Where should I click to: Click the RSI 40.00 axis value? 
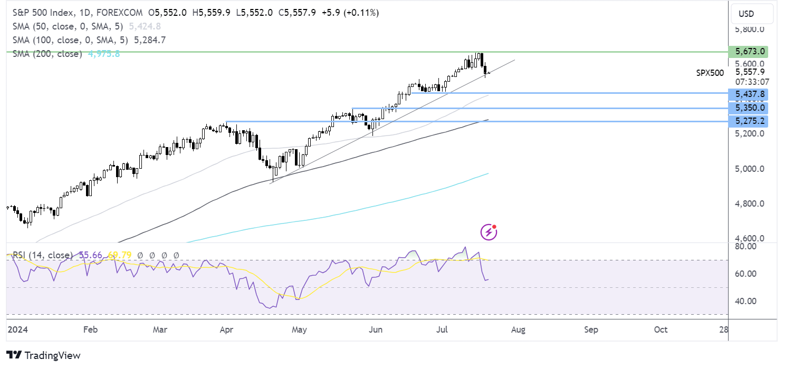pos(745,301)
